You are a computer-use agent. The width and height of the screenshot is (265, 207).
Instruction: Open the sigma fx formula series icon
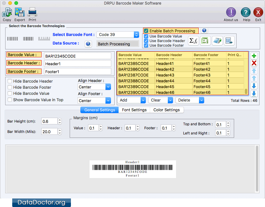pos(193,41)
